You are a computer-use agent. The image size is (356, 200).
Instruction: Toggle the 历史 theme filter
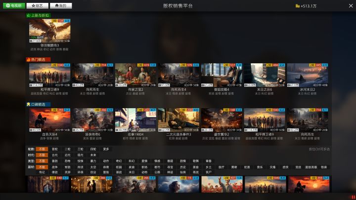tap(183, 167)
